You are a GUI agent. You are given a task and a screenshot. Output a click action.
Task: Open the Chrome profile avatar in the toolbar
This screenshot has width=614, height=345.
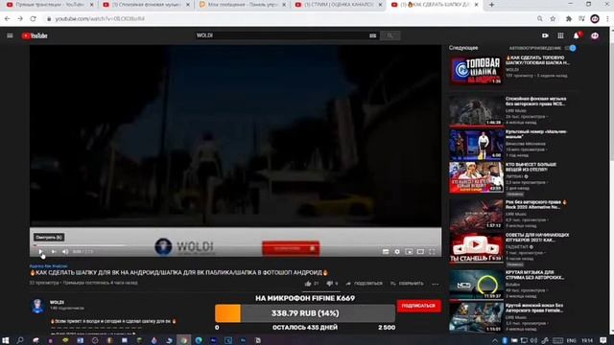click(595, 19)
